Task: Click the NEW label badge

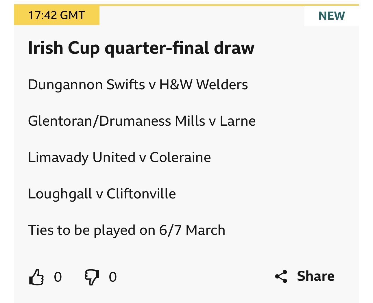Action: (331, 16)
